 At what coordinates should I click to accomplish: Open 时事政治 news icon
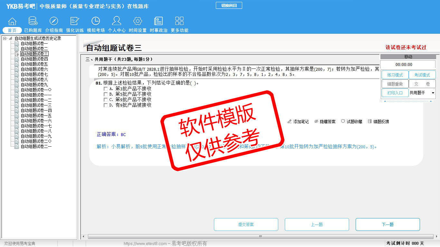[x=158, y=22]
